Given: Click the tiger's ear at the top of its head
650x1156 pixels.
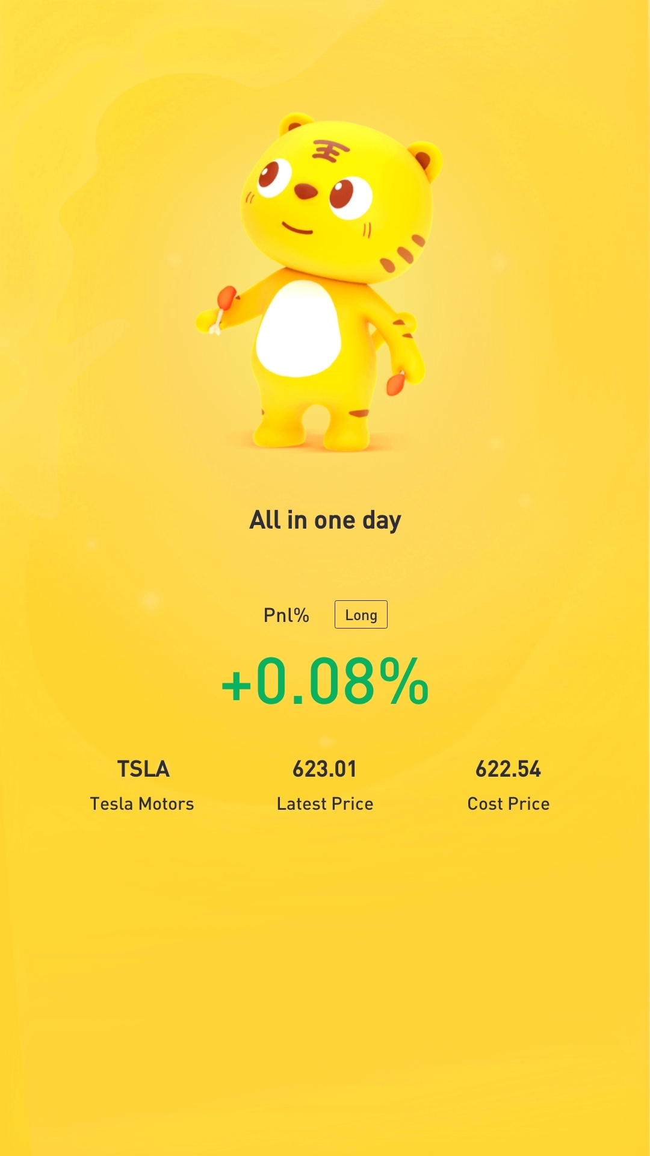Looking at the screenshot, I should 296,123.
